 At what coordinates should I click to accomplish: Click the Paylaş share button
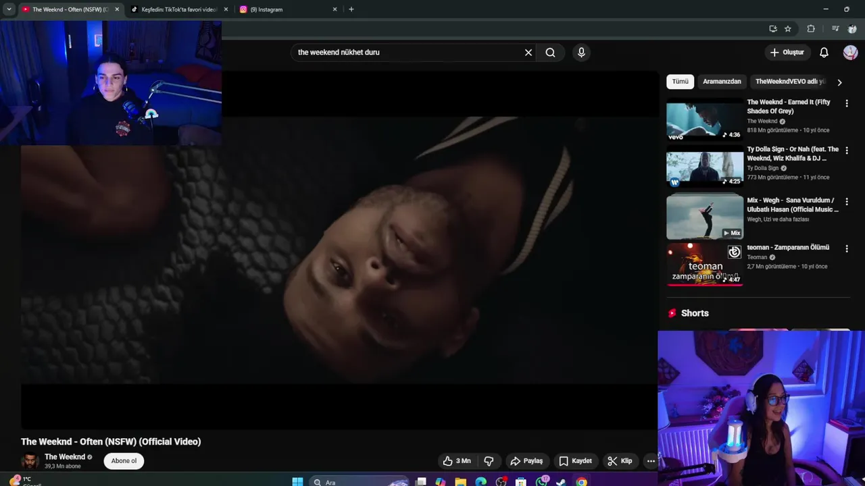526,461
